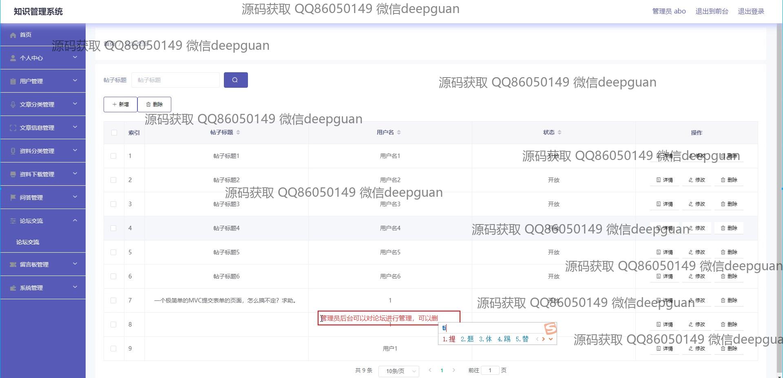Open the 系统管理 menu text
This screenshot has height=378, width=783.
tap(31, 288)
